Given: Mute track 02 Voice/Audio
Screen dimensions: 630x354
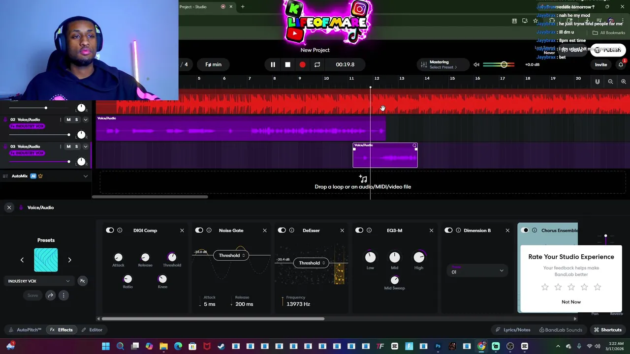Looking at the screenshot, I should coord(68,119).
